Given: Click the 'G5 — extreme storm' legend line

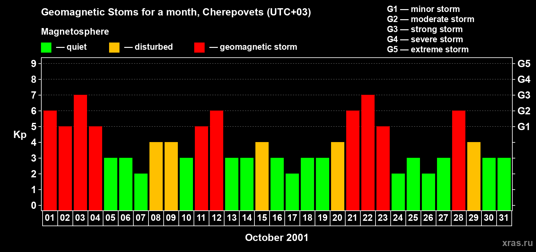Looking at the screenshot, I should pos(428,49).
